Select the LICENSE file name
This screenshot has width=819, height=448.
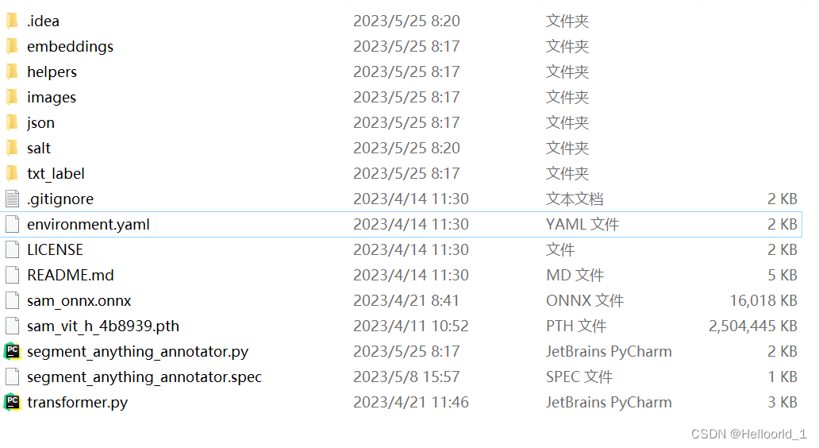[55, 250]
